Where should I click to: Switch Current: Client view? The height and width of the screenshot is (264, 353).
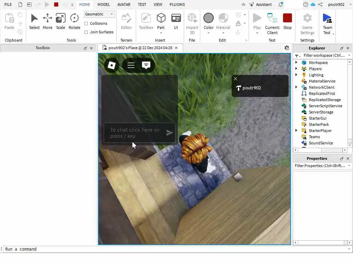[272, 24]
